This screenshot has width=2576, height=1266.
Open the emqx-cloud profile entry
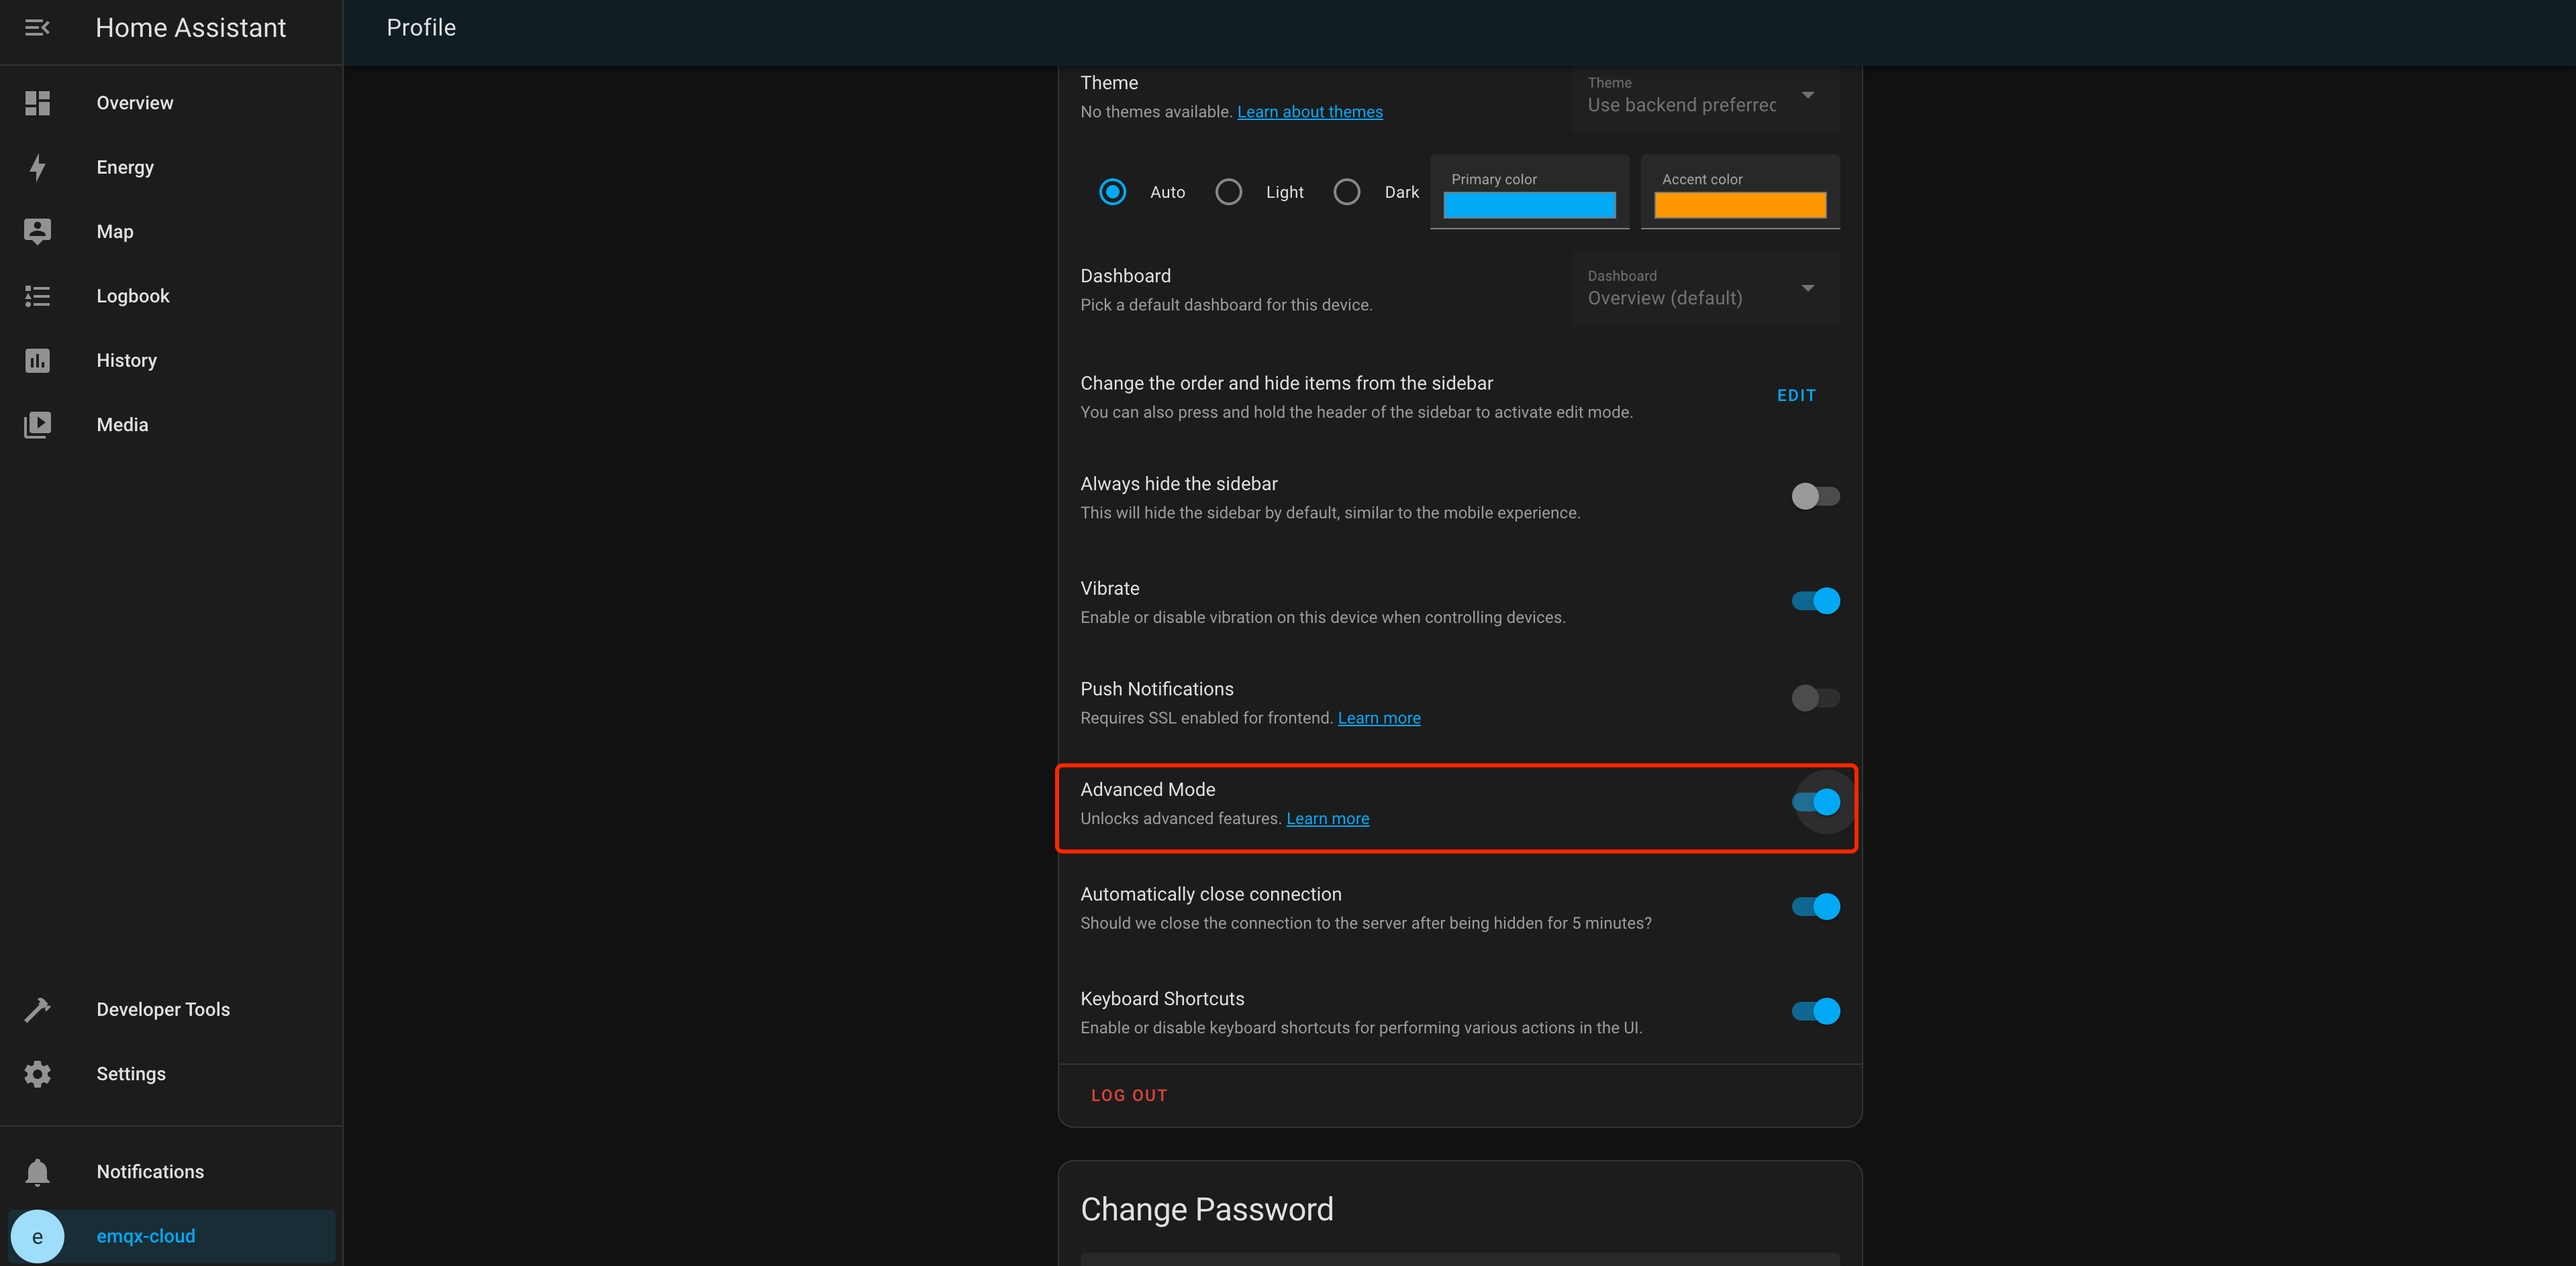point(146,1236)
